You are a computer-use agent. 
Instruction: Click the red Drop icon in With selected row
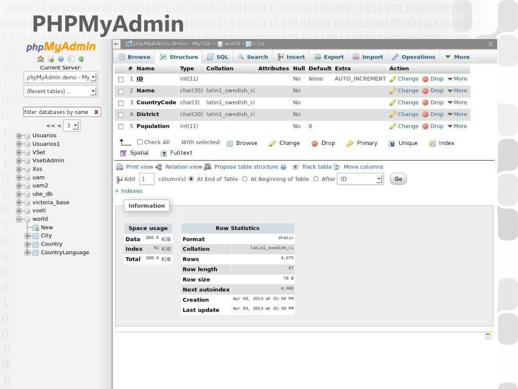click(x=315, y=143)
